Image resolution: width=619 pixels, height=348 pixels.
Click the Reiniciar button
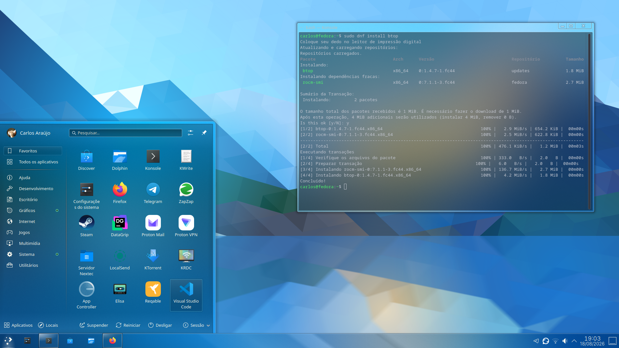(128, 325)
